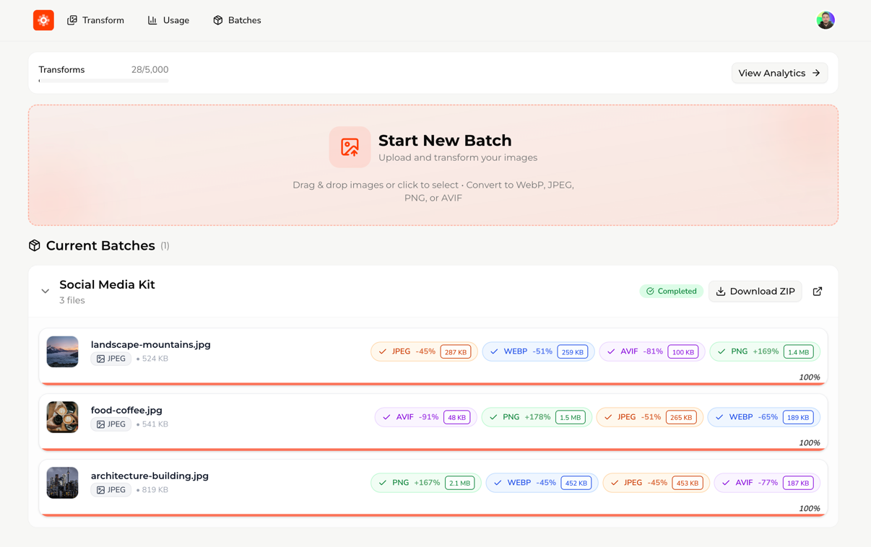Go to the Batches tab
The height and width of the screenshot is (547, 871).
coord(237,20)
